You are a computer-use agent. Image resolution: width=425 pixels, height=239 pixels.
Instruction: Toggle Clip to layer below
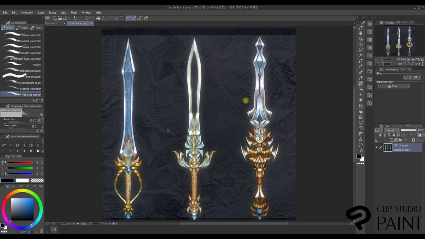point(380,135)
